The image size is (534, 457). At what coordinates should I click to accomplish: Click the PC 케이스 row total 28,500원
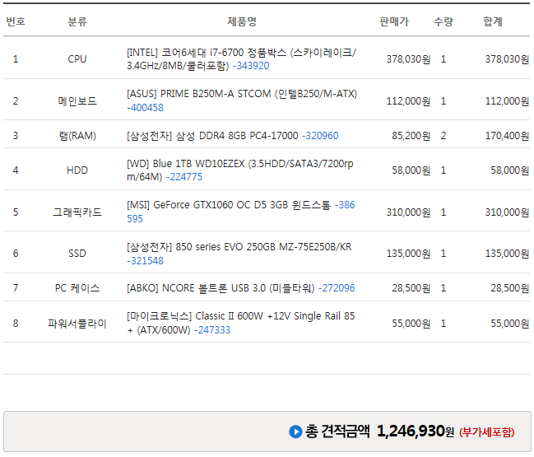pos(510,288)
